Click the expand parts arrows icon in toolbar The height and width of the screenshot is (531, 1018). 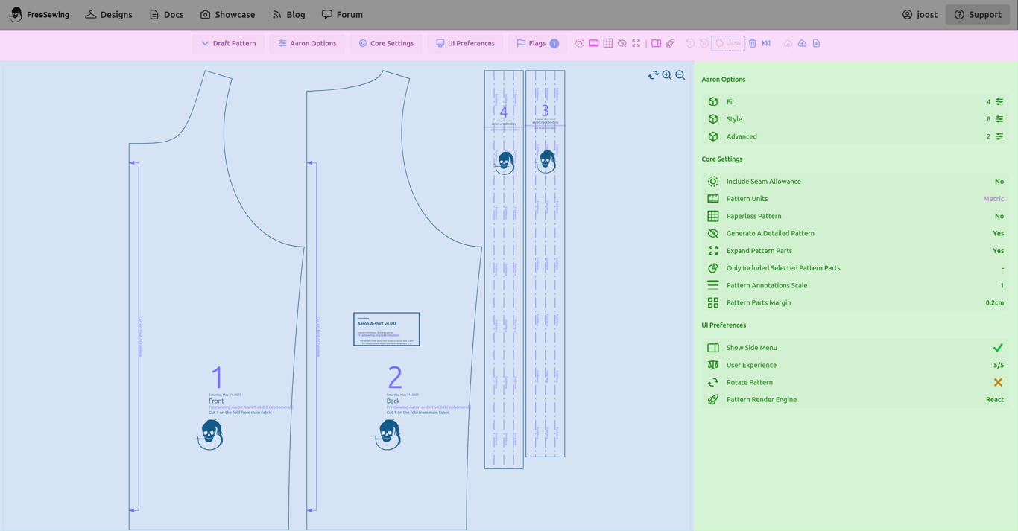[636, 43]
